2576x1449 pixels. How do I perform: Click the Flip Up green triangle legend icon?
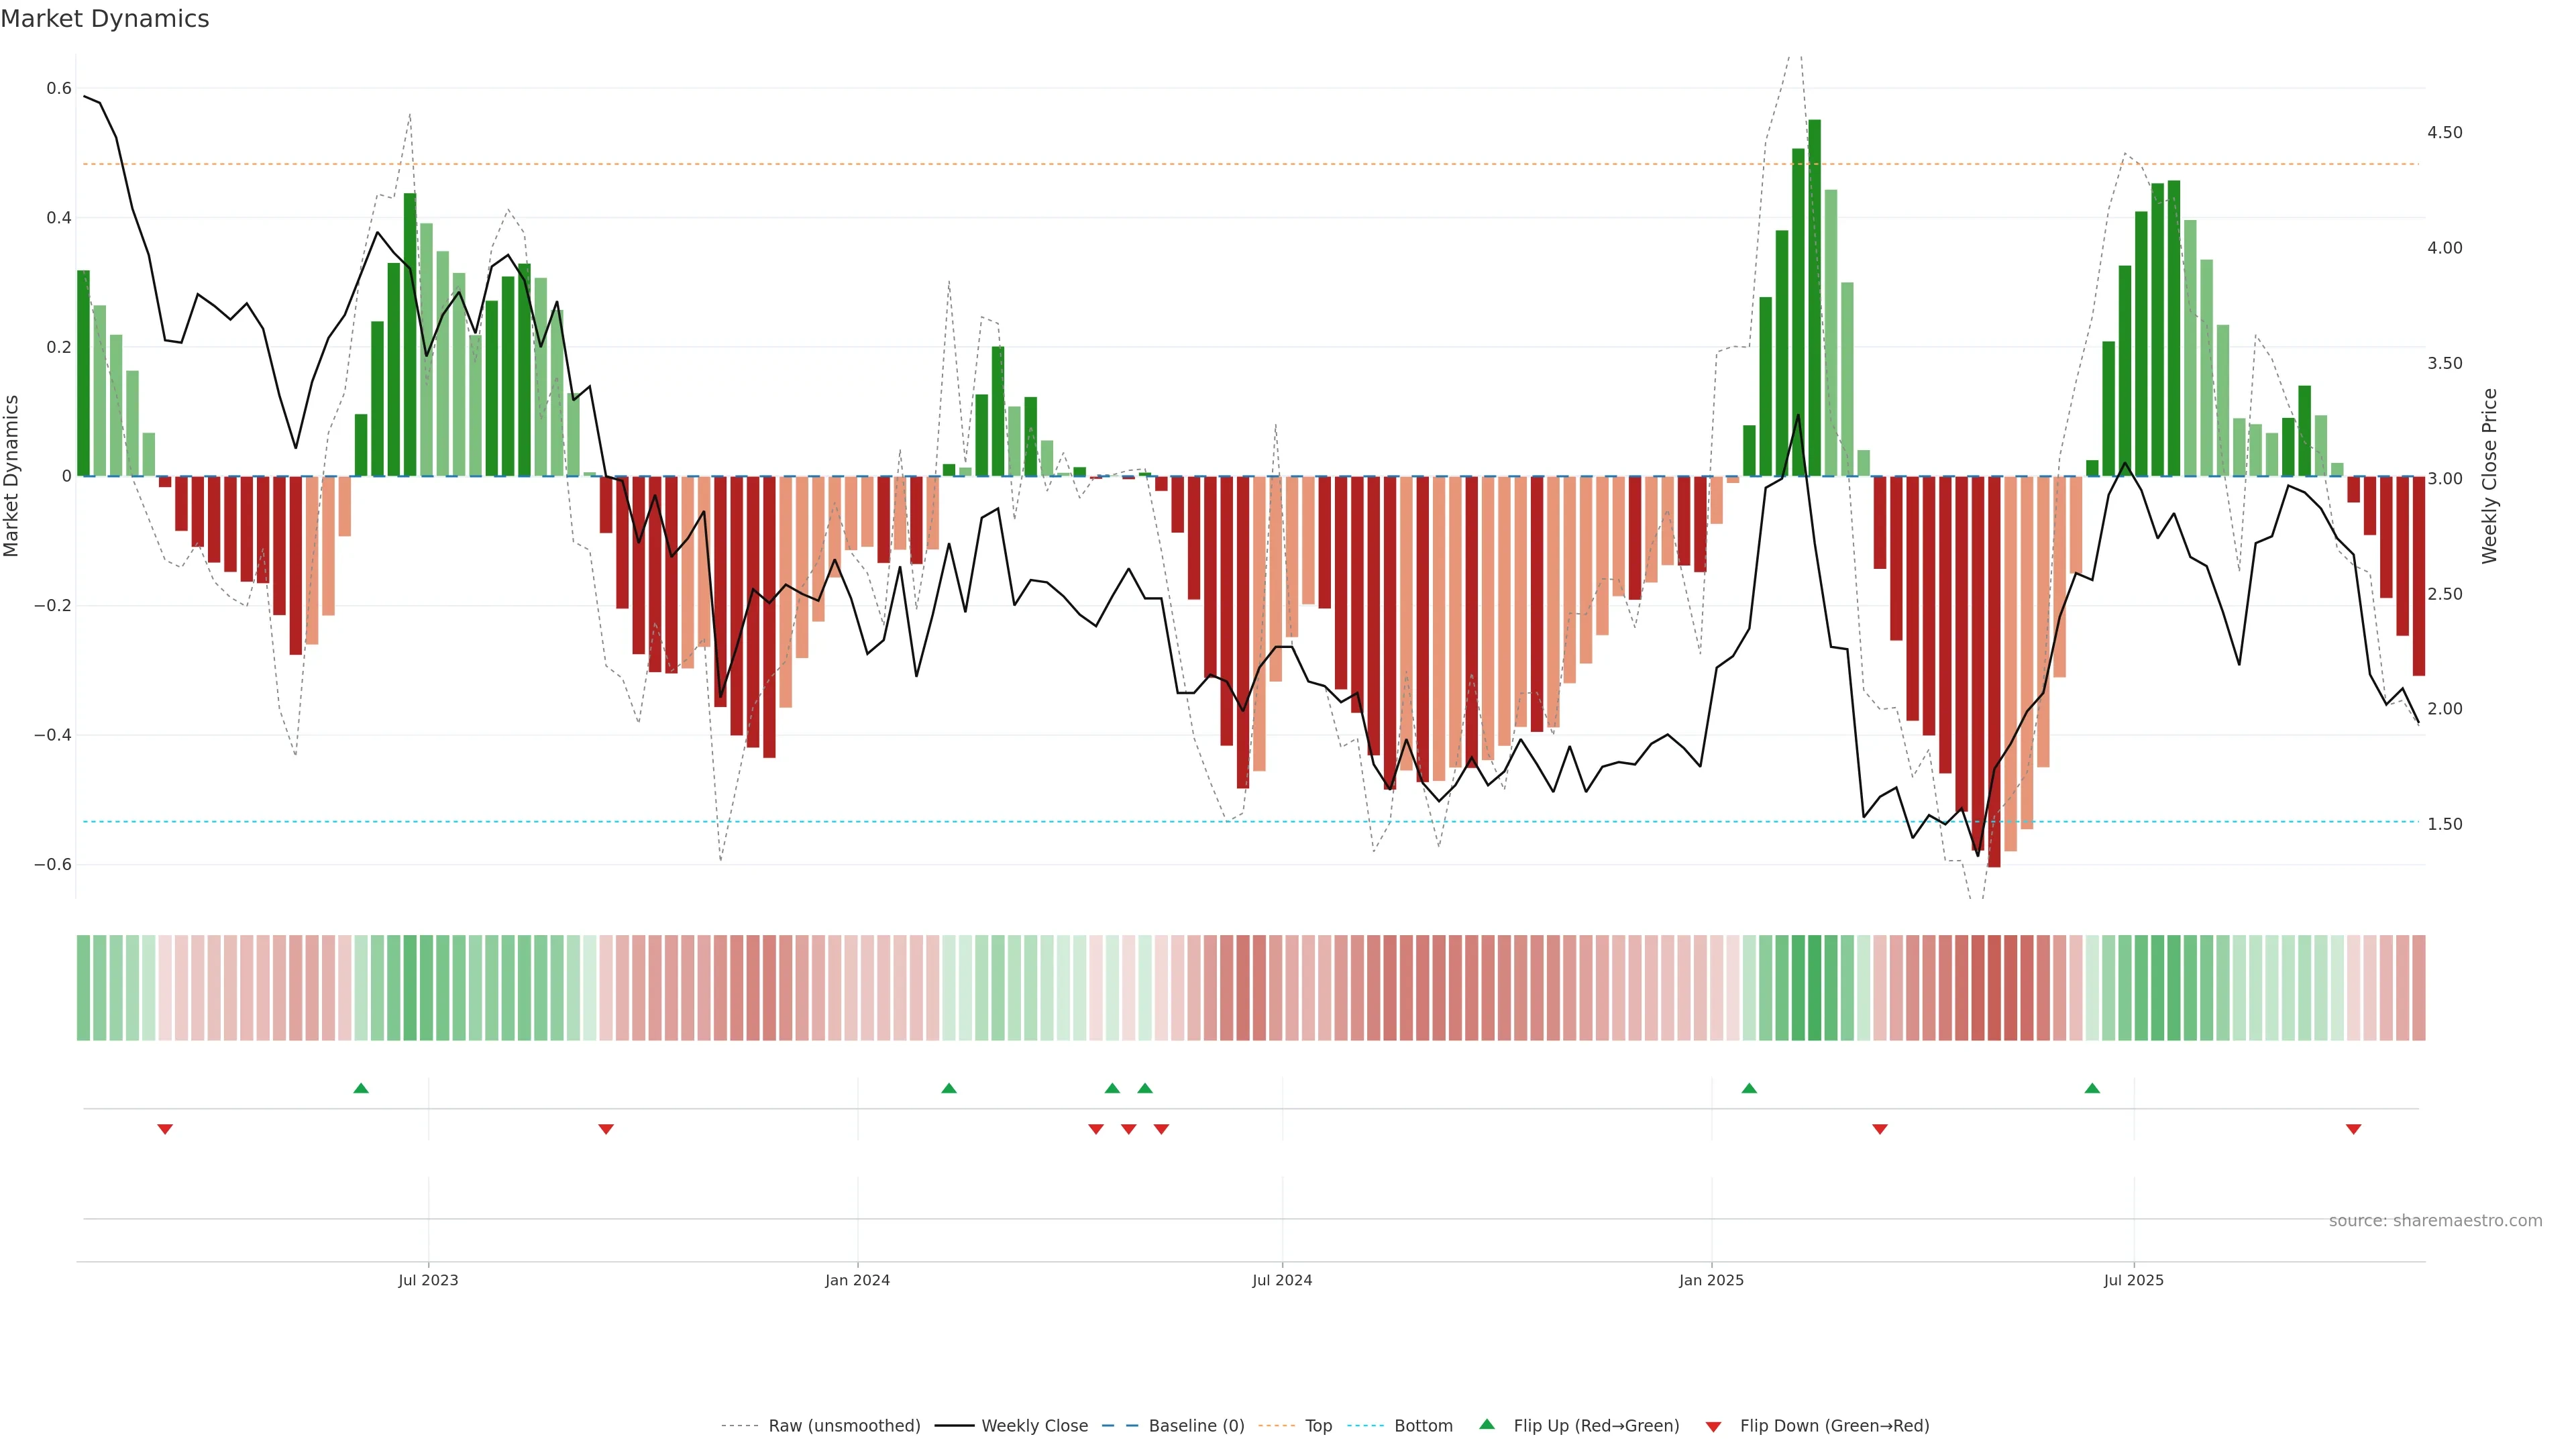pyautogui.click(x=1487, y=1424)
